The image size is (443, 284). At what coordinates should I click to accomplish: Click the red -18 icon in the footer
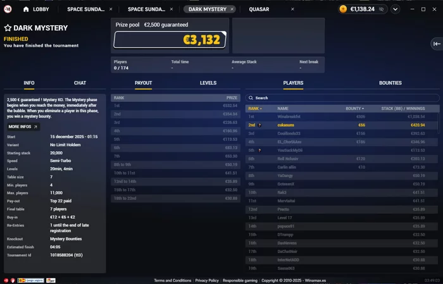6,280
